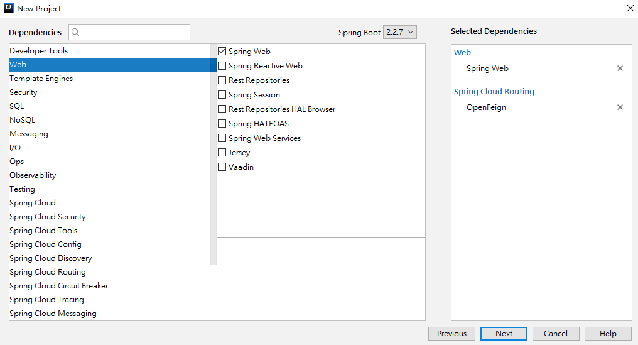The height and width of the screenshot is (345, 638).
Task: Choose the NoSQL category
Action: point(23,120)
